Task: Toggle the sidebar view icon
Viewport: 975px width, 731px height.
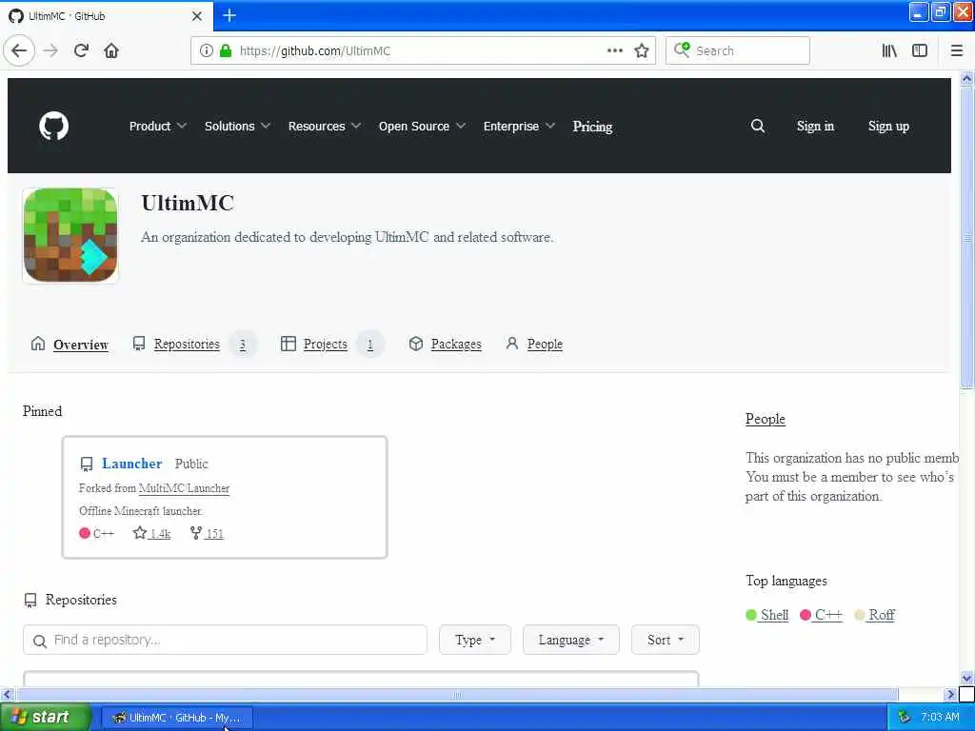Action: [x=920, y=50]
